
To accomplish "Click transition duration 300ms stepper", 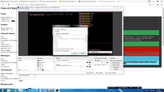I will click(108, 65).
